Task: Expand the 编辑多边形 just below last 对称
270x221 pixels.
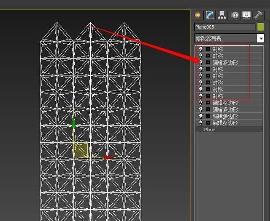Action: pyautogui.click(x=208, y=103)
